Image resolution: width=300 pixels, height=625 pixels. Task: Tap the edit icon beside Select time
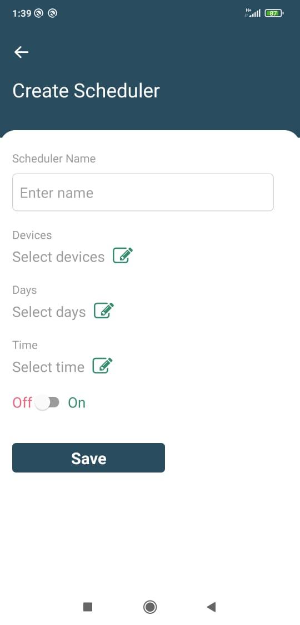pyautogui.click(x=102, y=366)
